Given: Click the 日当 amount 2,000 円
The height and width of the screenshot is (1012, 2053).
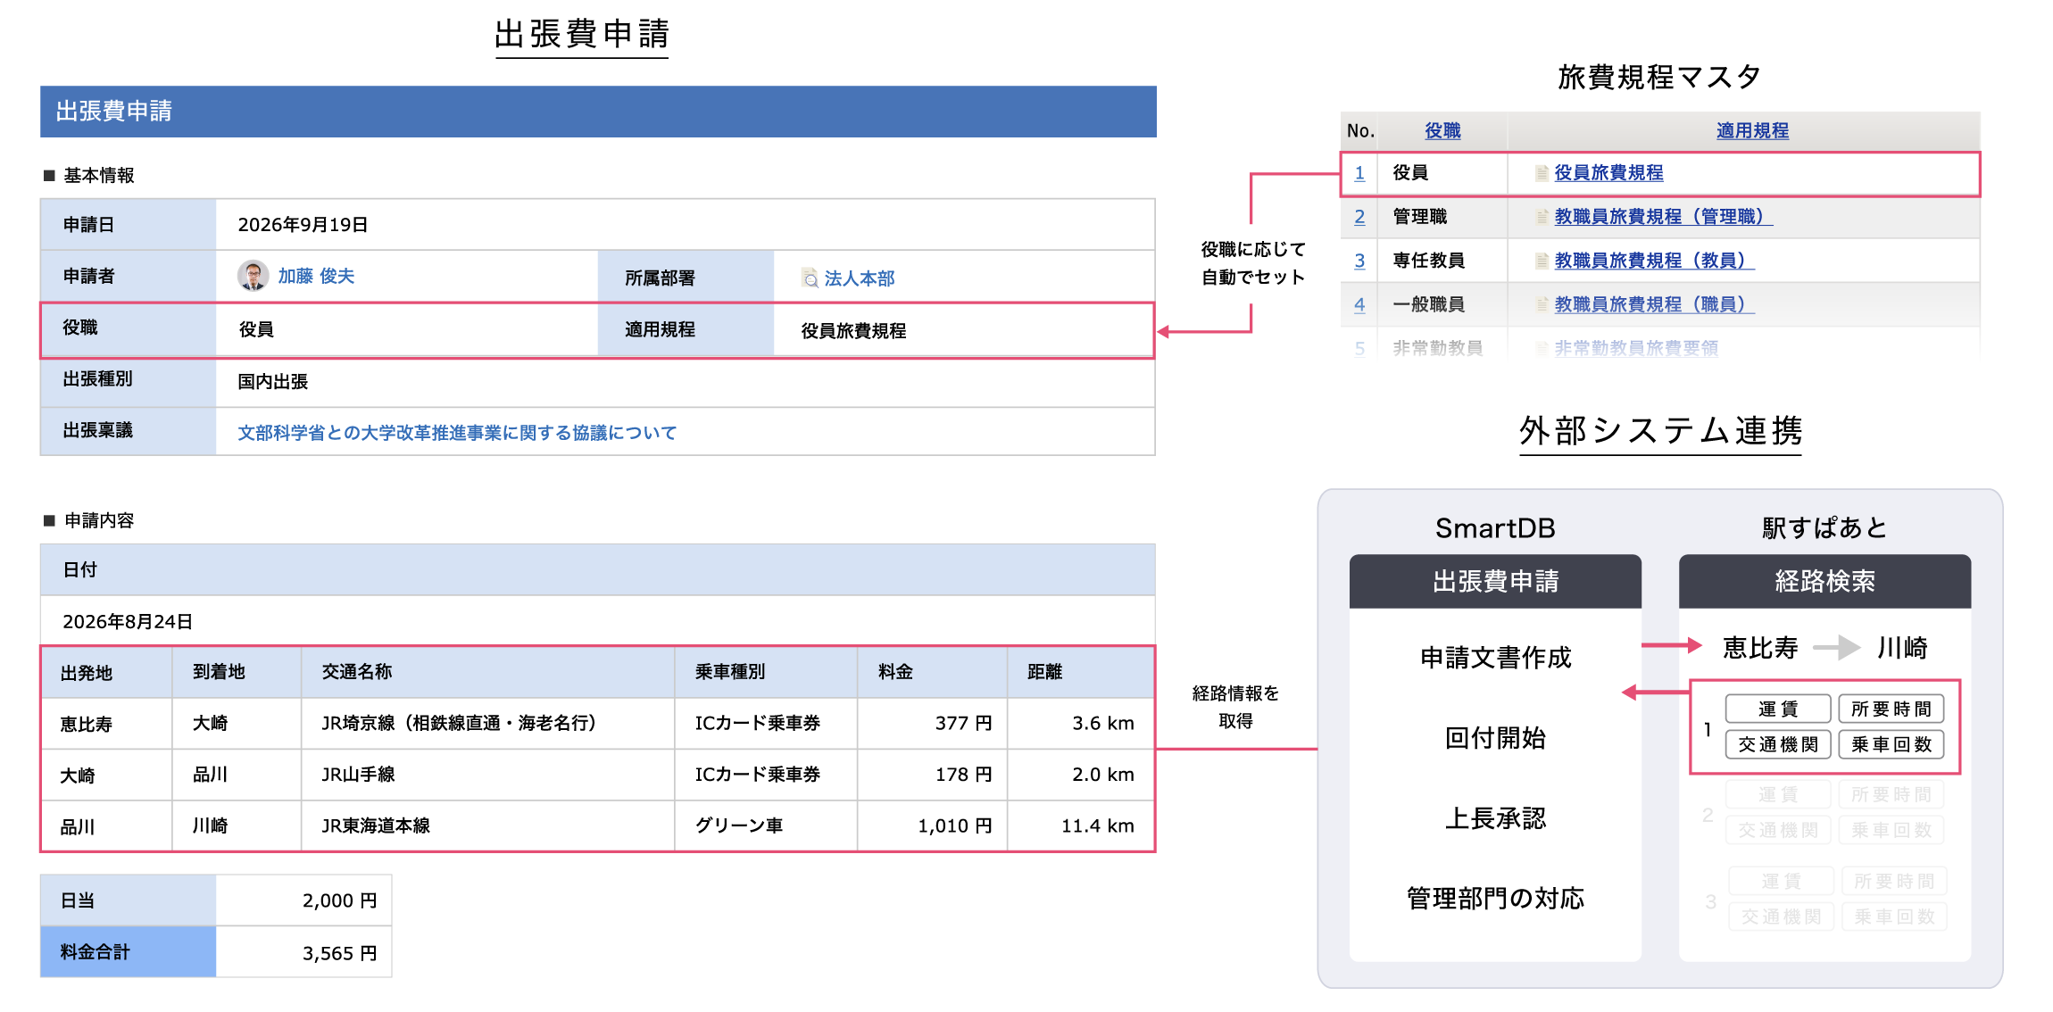Looking at the screenshot, I should pyautogui.click(x=339, y=901).
